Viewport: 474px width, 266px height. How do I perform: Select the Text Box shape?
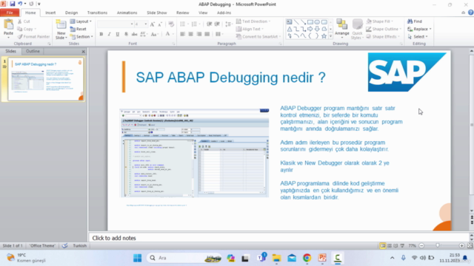pyautogui.click(x=290, y=22)
